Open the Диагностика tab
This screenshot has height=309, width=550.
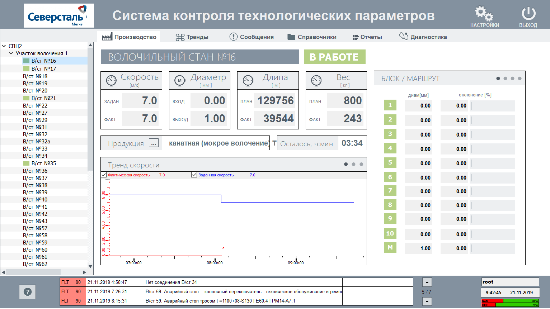[x=423, y=37]
